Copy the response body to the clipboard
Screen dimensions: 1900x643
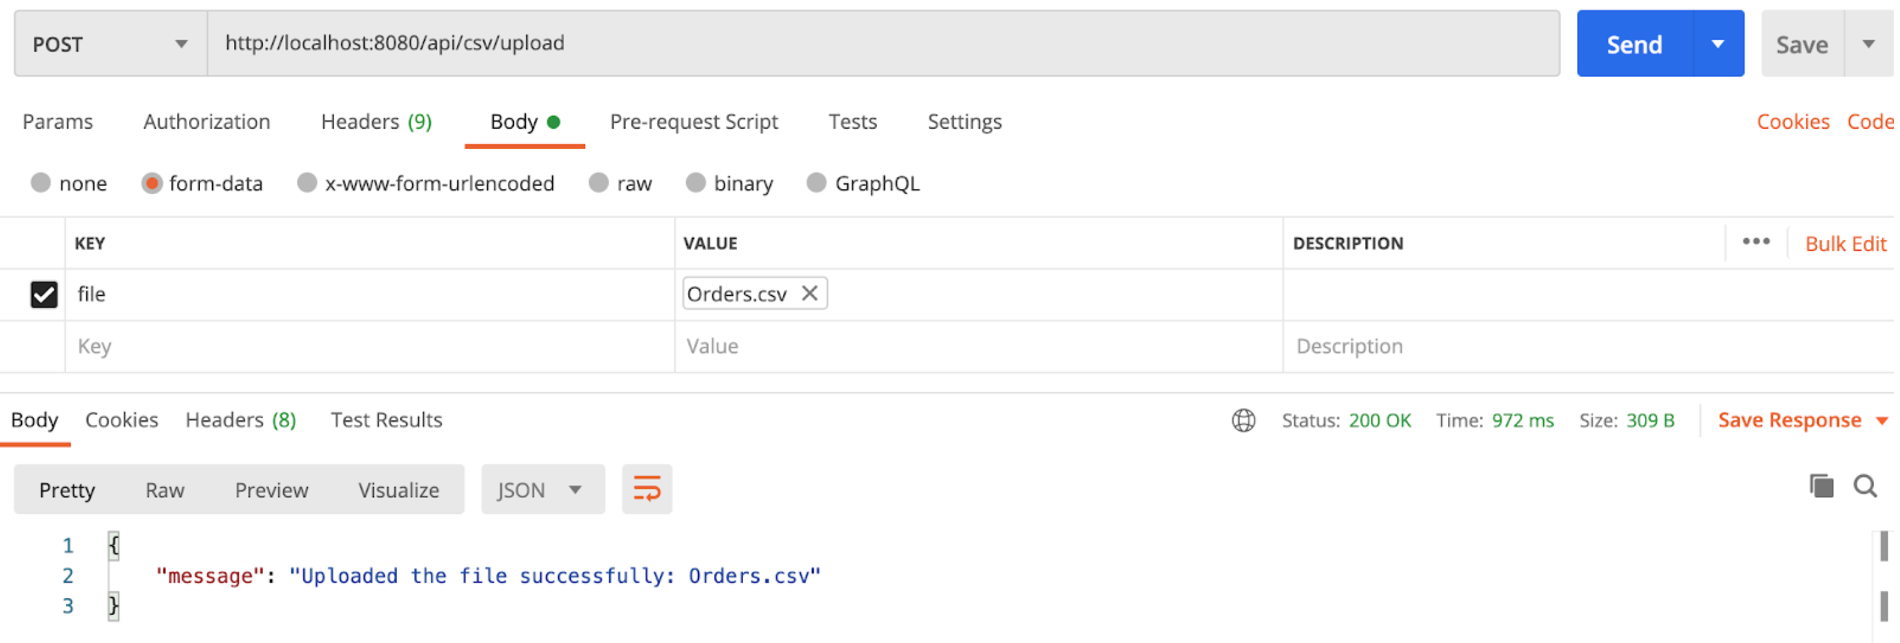[x=1821, y=487]
